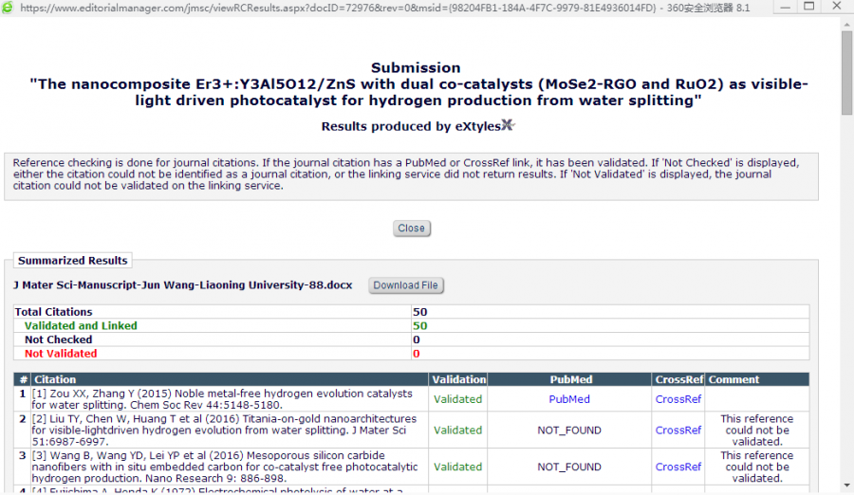Click the scrollbar up arrow
This screenshot has width=854, height=495.
pyautogui.click(x=847, y=25)
